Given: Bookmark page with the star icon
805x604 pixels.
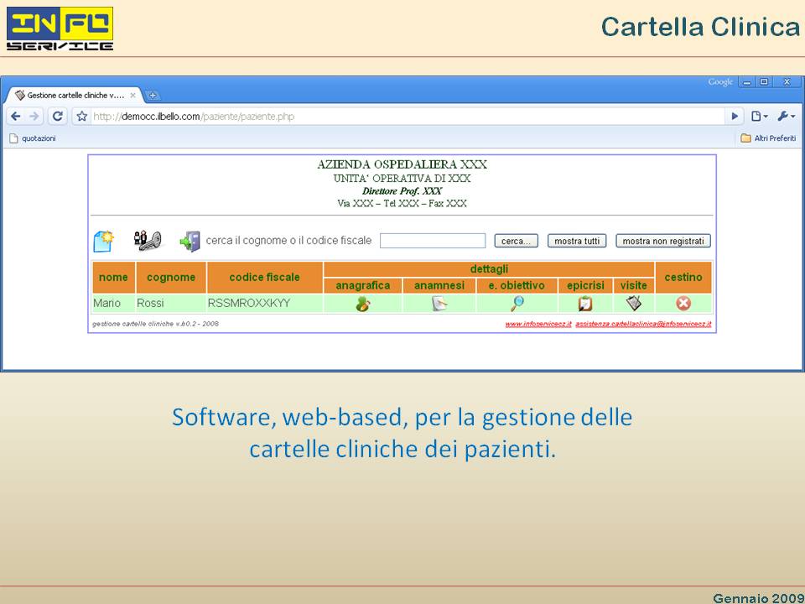Looking at the screenshot, I should click(82, 117).
